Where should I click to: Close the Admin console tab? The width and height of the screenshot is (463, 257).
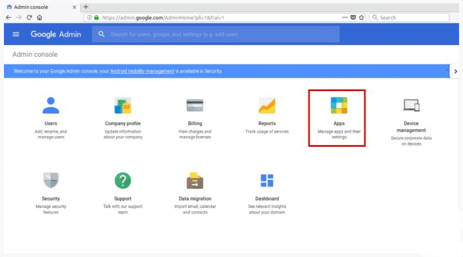click(74, 7)
